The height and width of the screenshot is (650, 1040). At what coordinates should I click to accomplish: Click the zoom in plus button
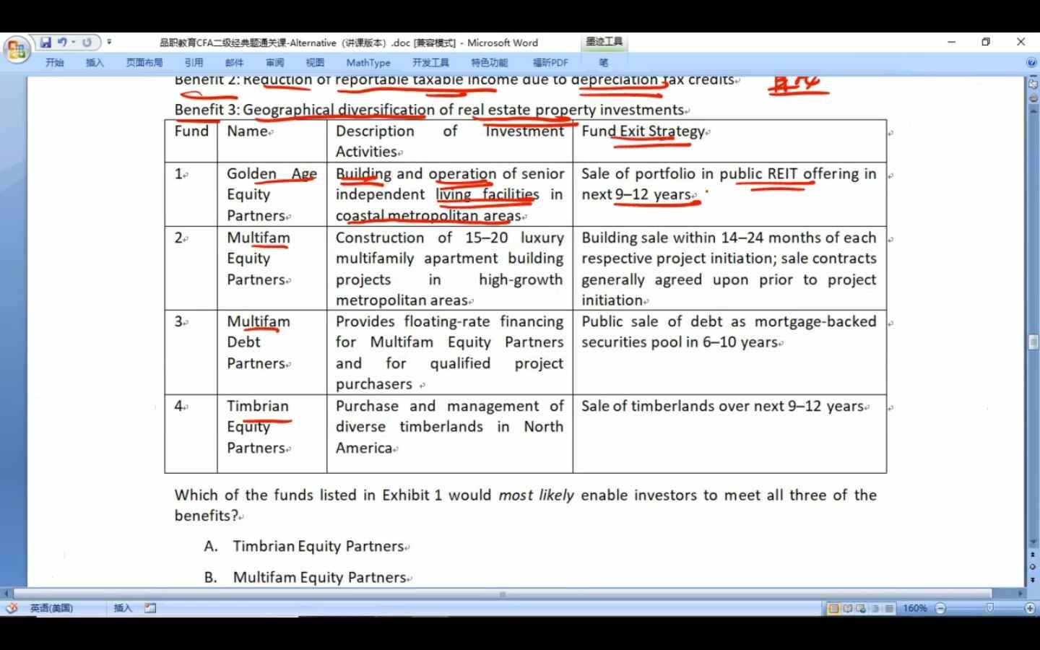pos(1031,608)
